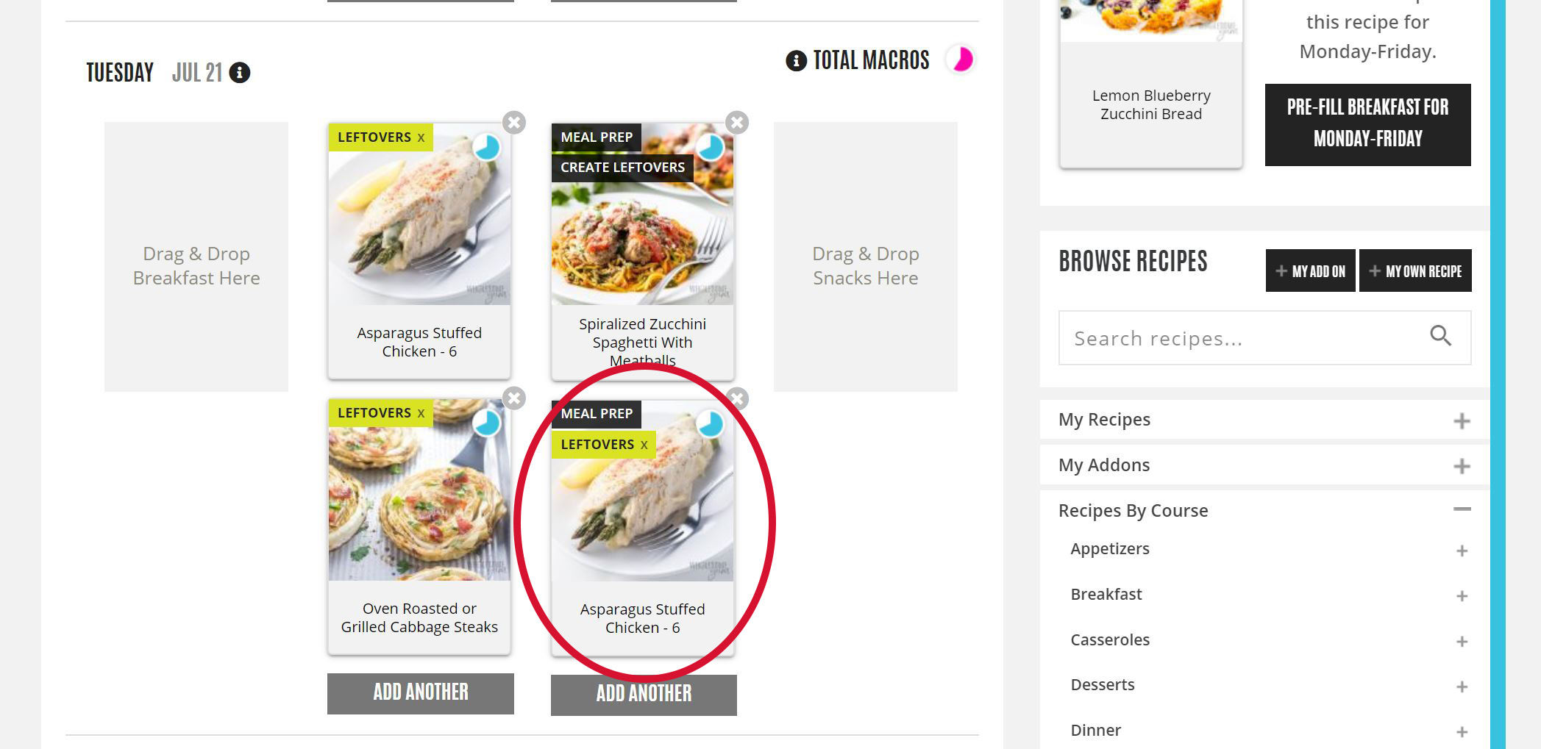Remove the Spiralized Zucchini Spaghetti card
1541x749 pixels.
tap(737, 122)
